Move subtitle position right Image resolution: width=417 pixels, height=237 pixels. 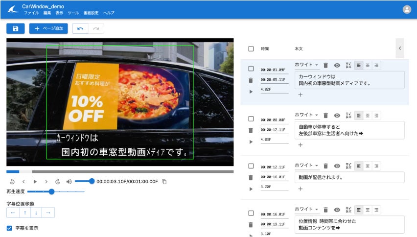tap(48, 213)
